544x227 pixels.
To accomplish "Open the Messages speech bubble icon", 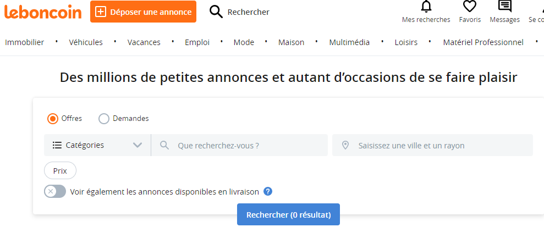I will 504,7.
